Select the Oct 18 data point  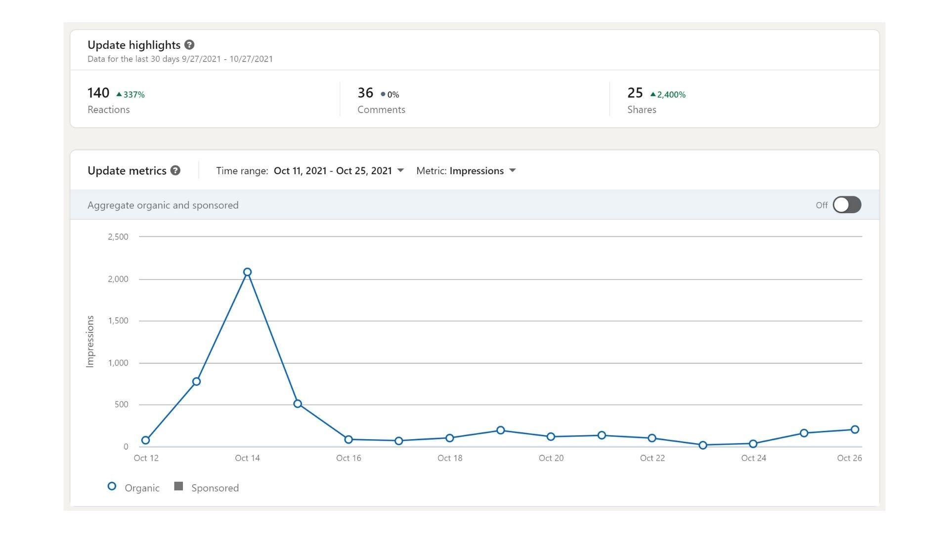tap(450, 438)
